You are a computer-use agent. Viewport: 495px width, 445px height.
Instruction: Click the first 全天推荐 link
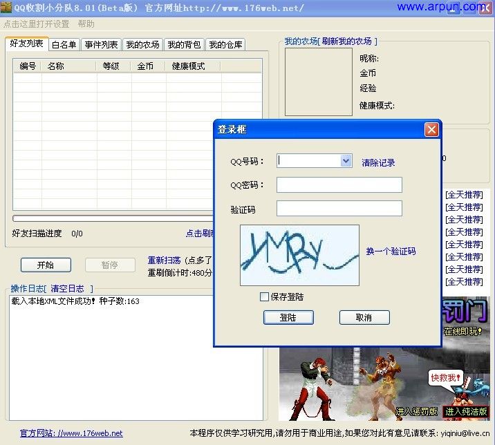click(464, 195)
